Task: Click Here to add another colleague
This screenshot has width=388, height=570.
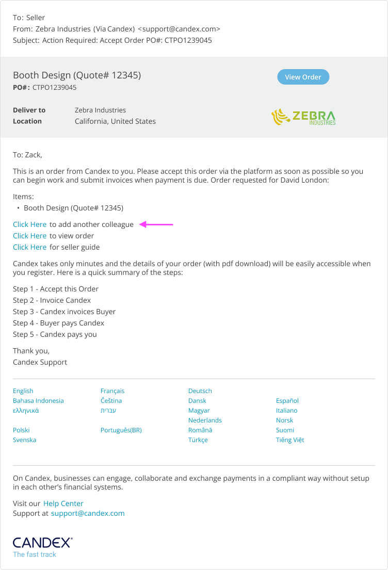Action: coord(30,224)
